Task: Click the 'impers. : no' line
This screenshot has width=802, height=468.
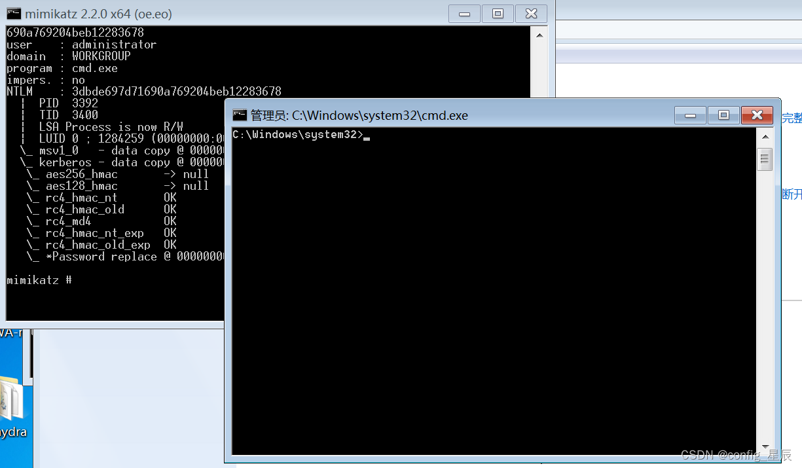Action: 46,80
